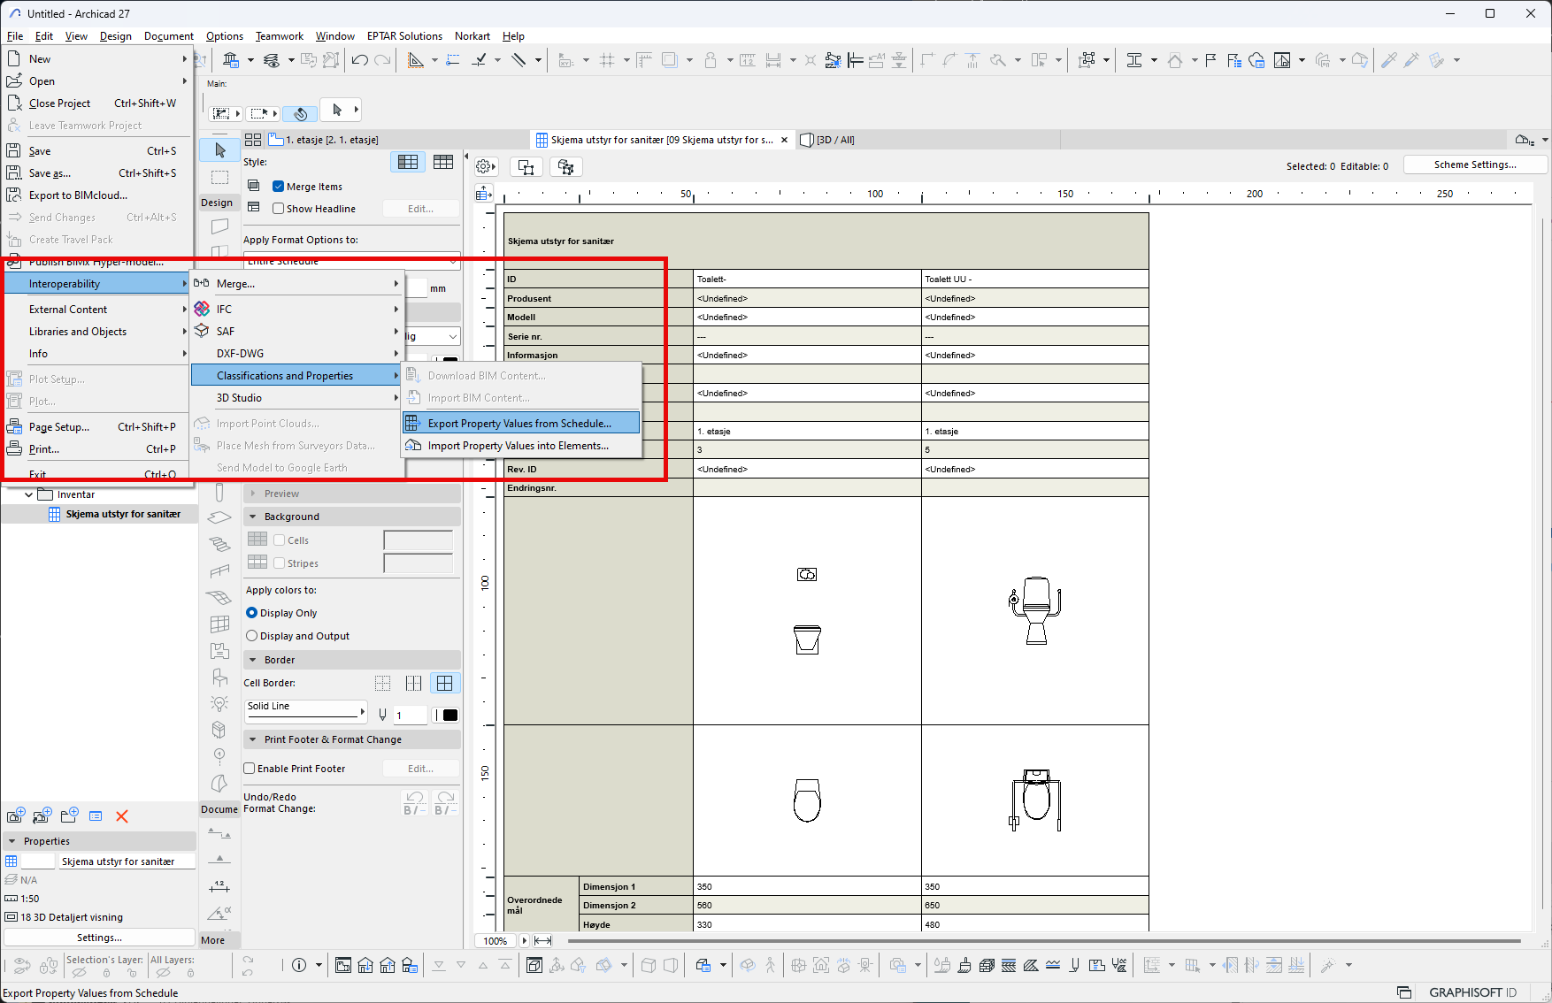
Task: Open the Solid Line type dropdown
Action: point(306,709)
